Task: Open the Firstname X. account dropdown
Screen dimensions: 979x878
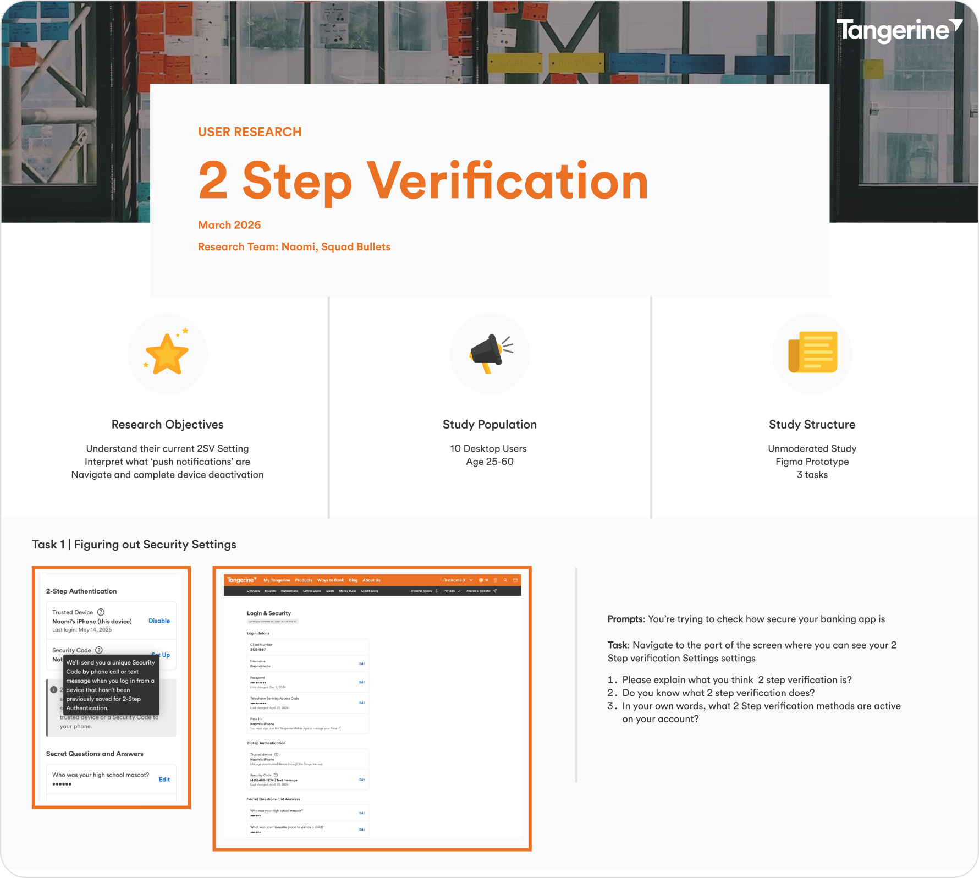Action: tap(457, 580)
